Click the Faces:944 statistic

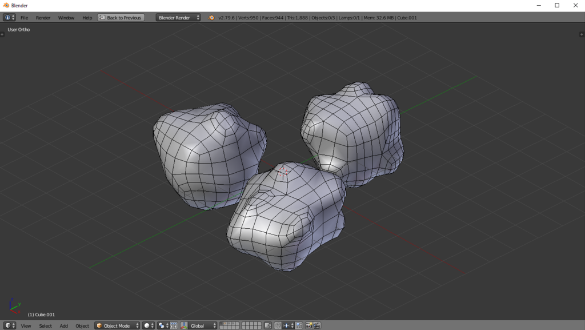(273, 18)
